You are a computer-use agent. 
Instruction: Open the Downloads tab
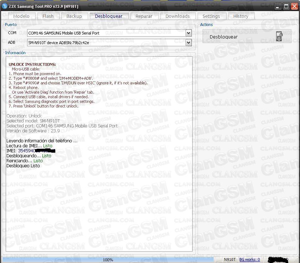coord(178,16)
